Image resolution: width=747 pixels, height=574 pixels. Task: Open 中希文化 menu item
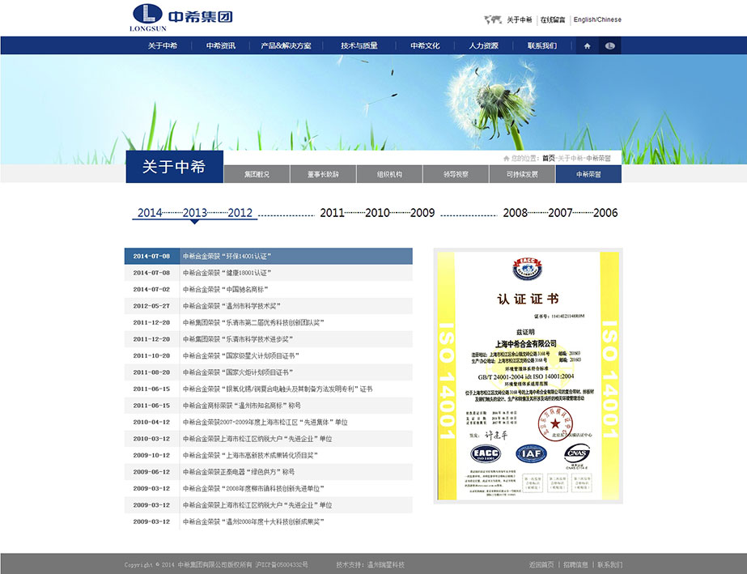tap(425, 46)
